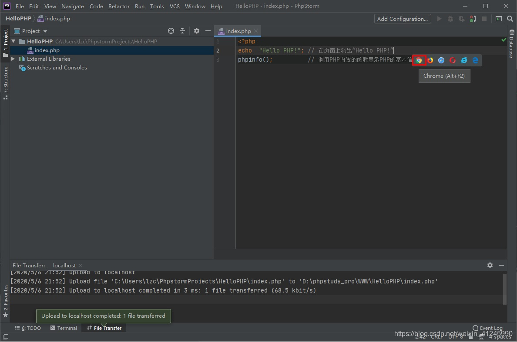The image size is (517, 342).
Task: Expand External Libraries tree node
Action: coord(13,59)
